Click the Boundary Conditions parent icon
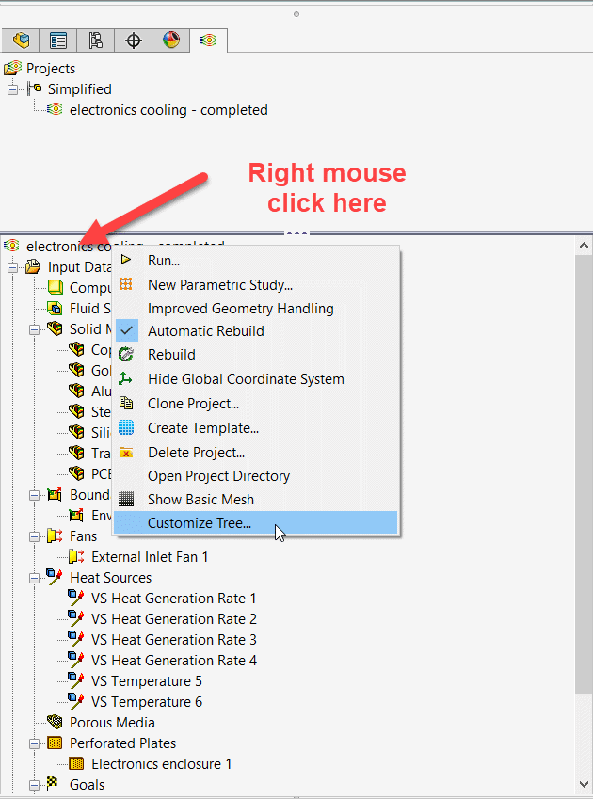Screen dimensions: 593x799 point(55,494)
